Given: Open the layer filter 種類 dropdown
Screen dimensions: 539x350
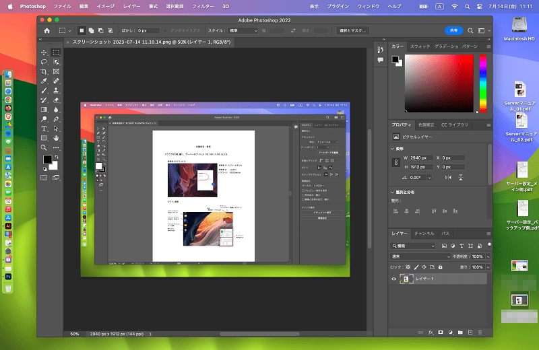Looking at the screenshot, I should (413, 246).
